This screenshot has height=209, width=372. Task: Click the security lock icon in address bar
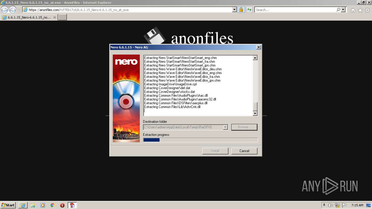tap(241, 10)
